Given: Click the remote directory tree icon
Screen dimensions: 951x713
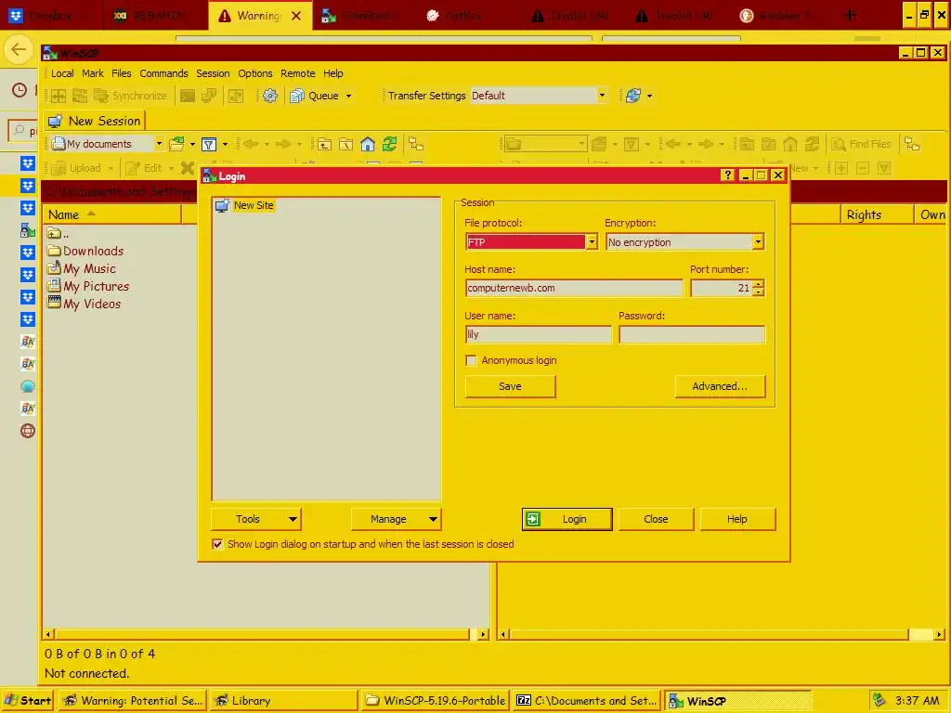Looking at the screenshot, I should 912,144.
